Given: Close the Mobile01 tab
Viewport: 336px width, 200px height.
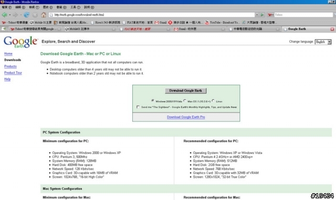Looking at the screenshot, I should pos(114,29).
